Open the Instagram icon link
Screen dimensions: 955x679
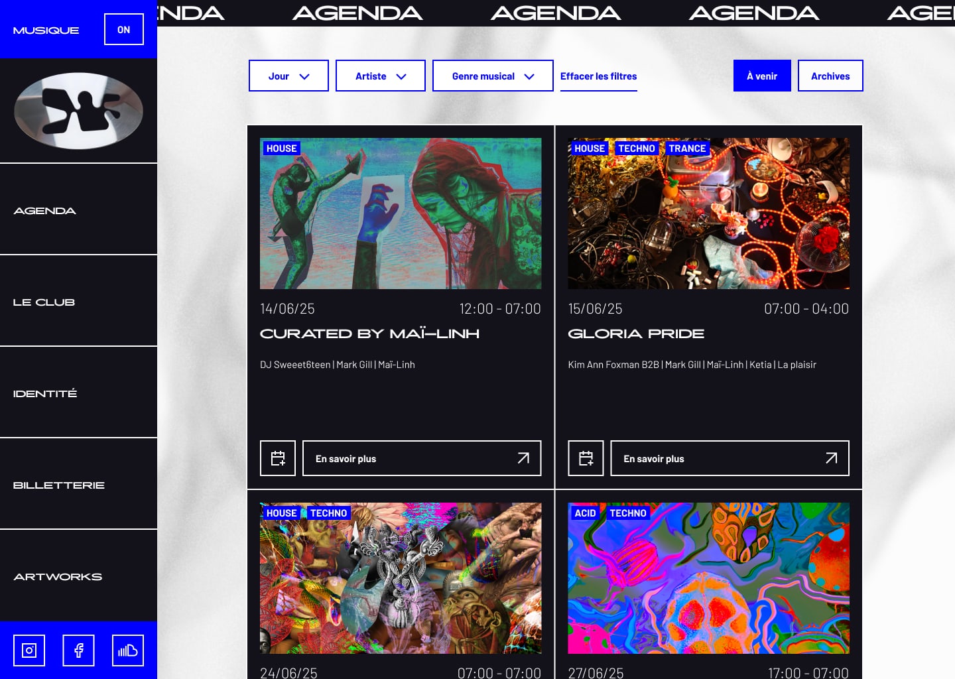(x=29, y=650)
